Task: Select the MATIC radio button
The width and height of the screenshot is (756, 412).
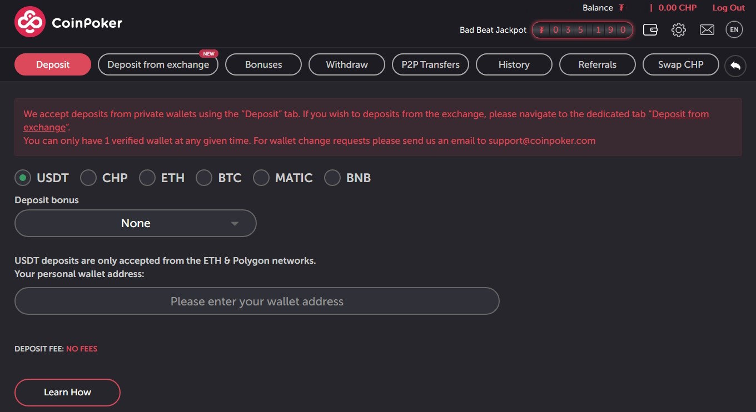Action: (261, 178)
